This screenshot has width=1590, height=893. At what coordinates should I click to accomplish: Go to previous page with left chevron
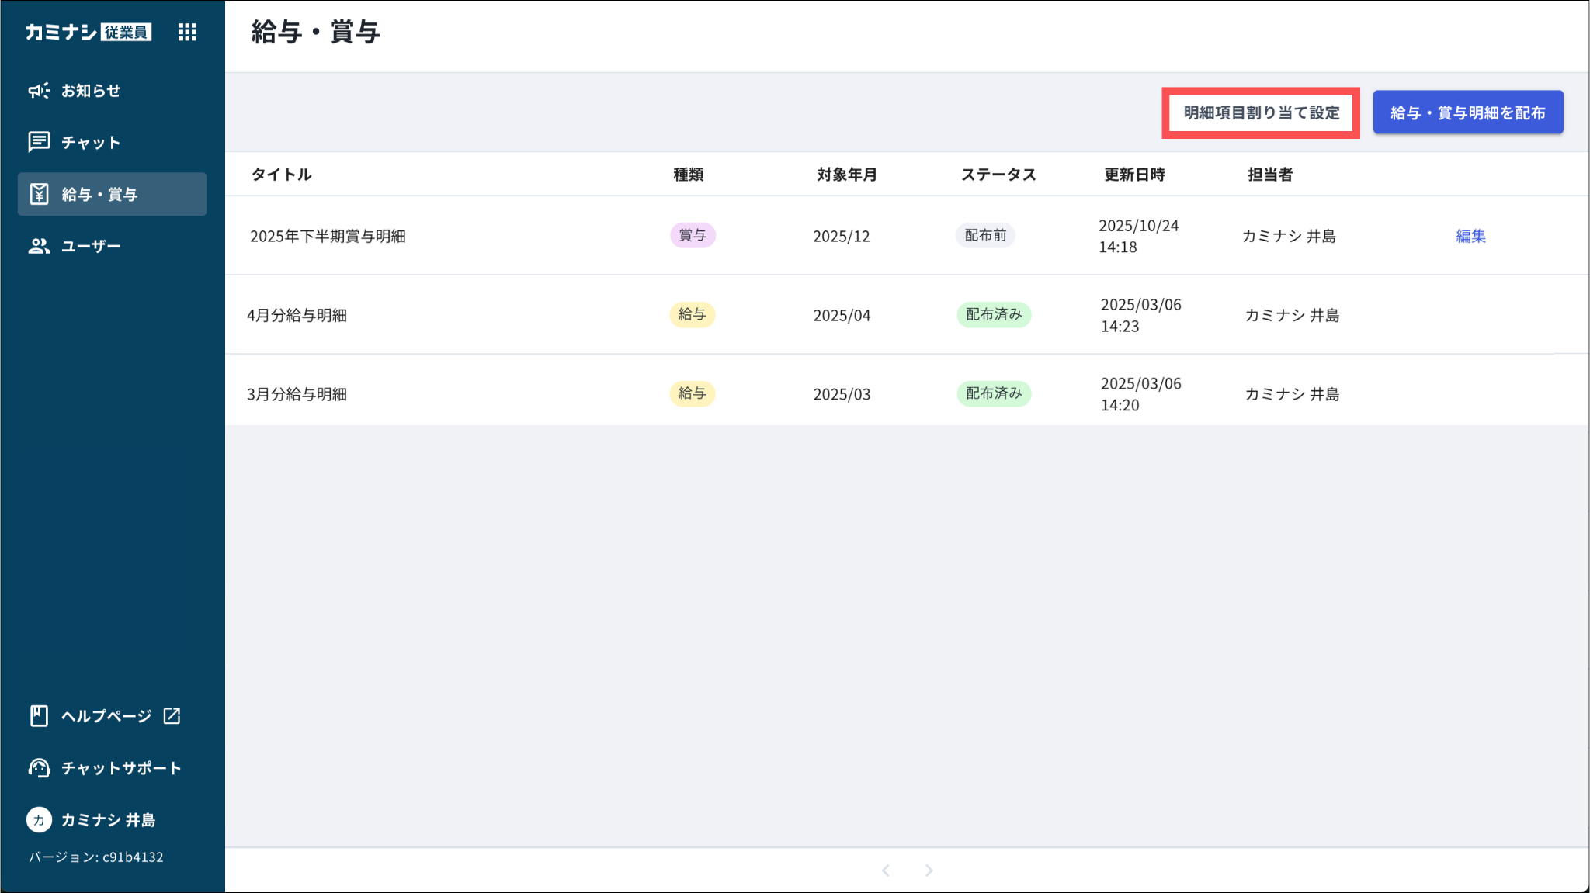click(886, 871)
